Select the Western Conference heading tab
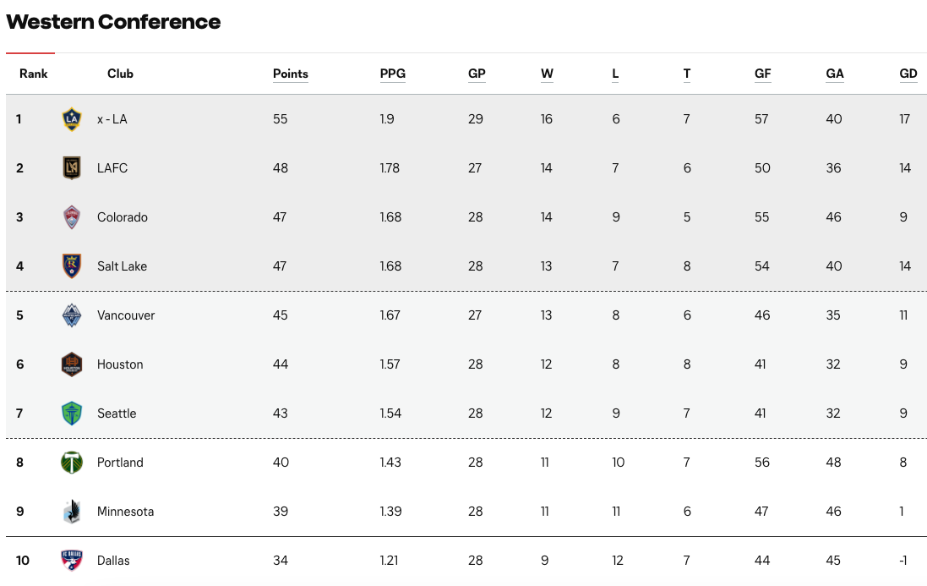The image size is (927, 586). [113, 22]
